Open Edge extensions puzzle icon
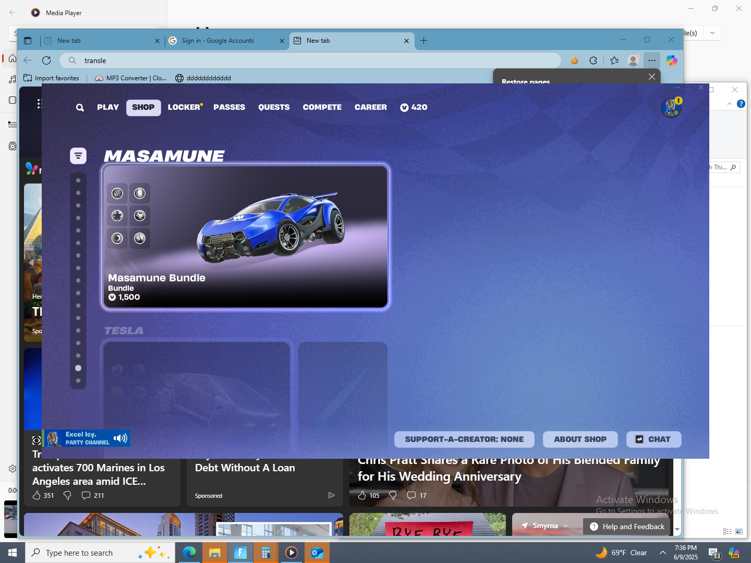Image resolution: width=751 pixels, height=563 pixels. coord(593,60)
